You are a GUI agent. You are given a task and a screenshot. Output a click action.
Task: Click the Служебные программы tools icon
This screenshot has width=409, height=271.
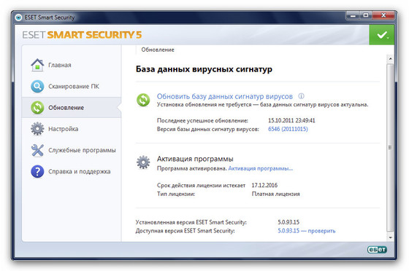[37, 150]
